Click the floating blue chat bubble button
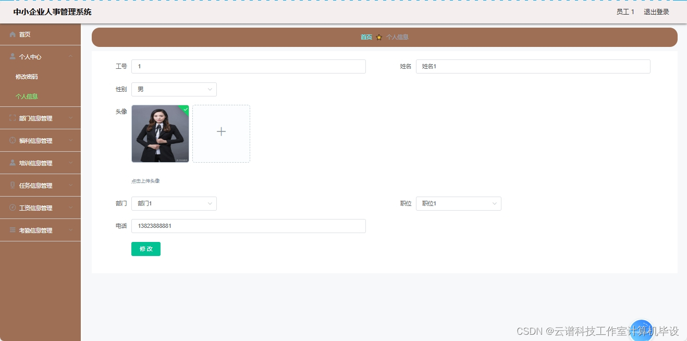This screenshot has height=341, width=687. tap(642, 331)
